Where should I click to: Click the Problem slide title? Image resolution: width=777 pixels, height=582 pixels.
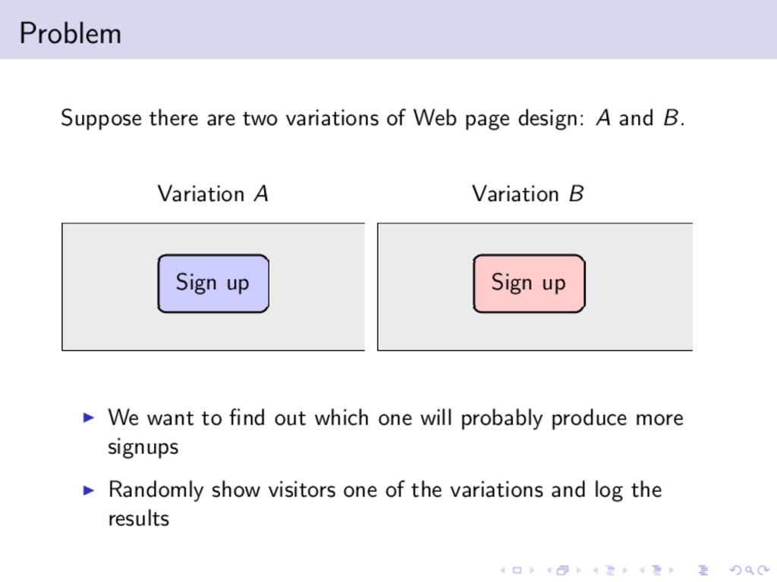[x=70, y=33]
